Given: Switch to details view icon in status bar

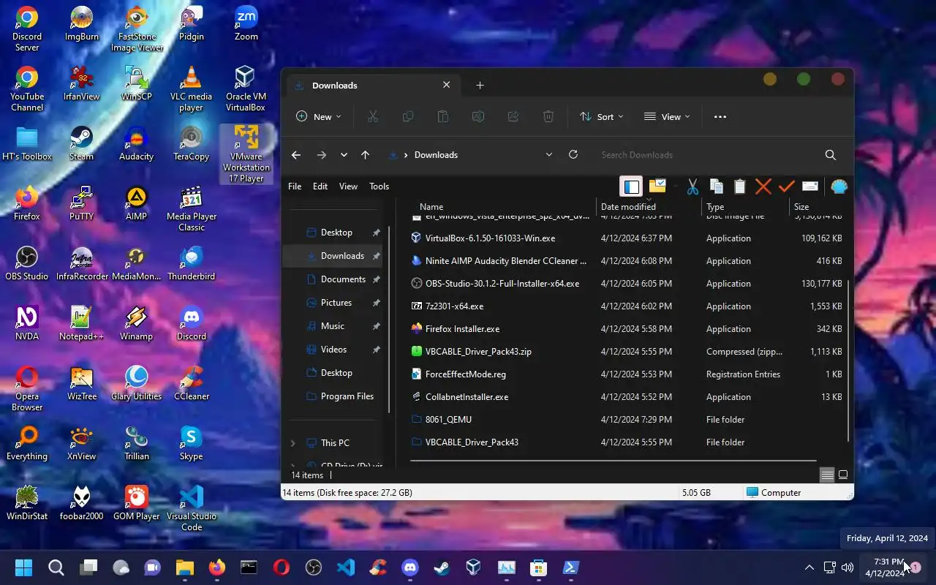Looking at the screenshot, I should click(x=826, y=475).
